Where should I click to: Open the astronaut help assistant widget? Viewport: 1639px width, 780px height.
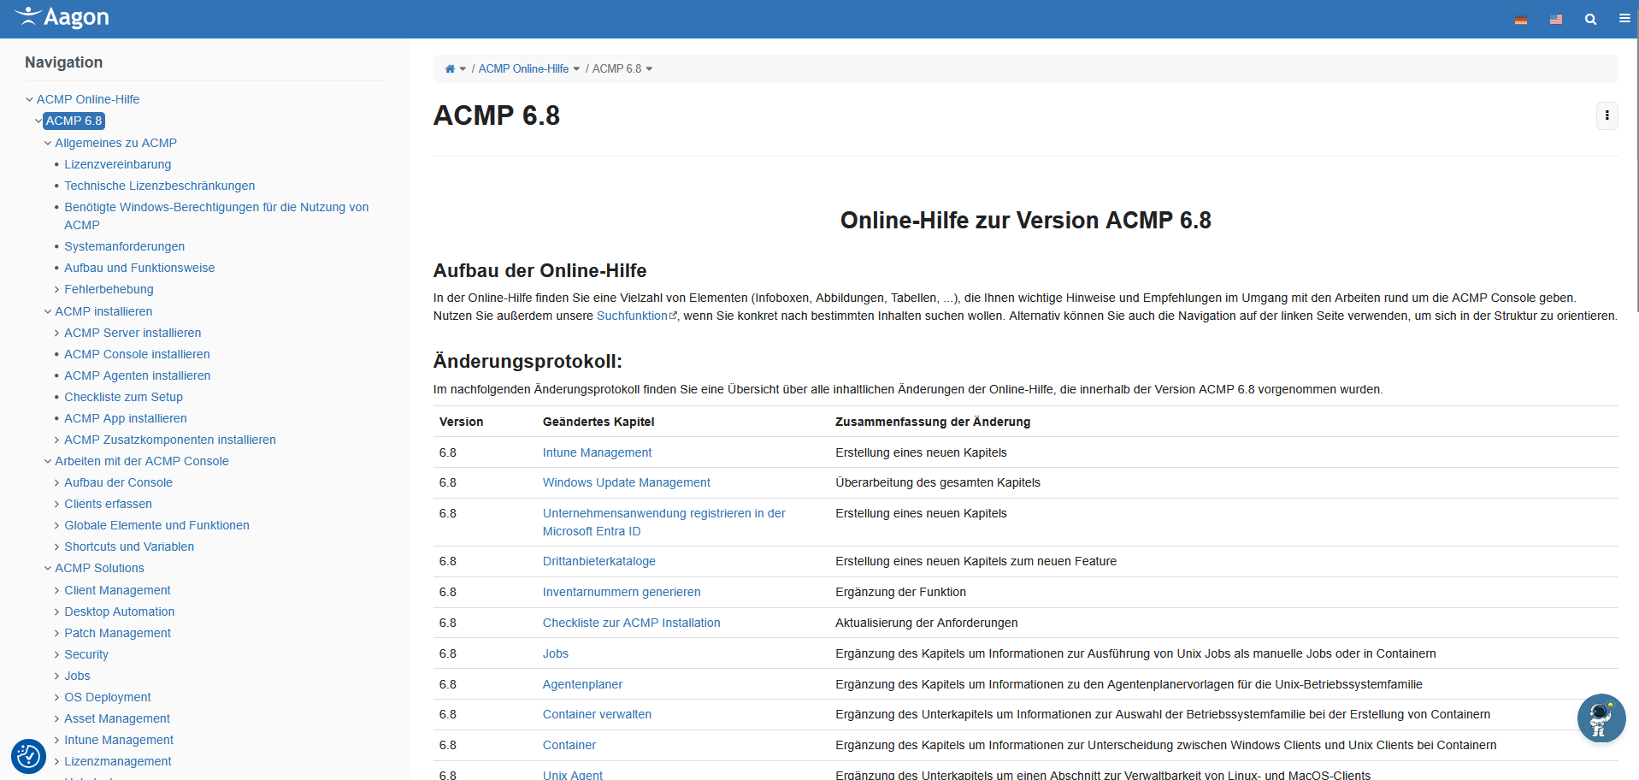(1601, 718)
